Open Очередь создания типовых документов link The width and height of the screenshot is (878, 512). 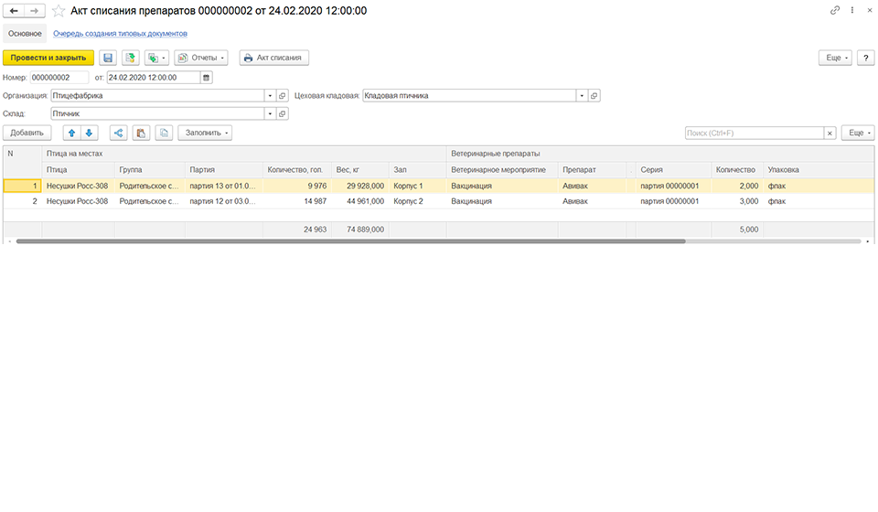(120, 34)
